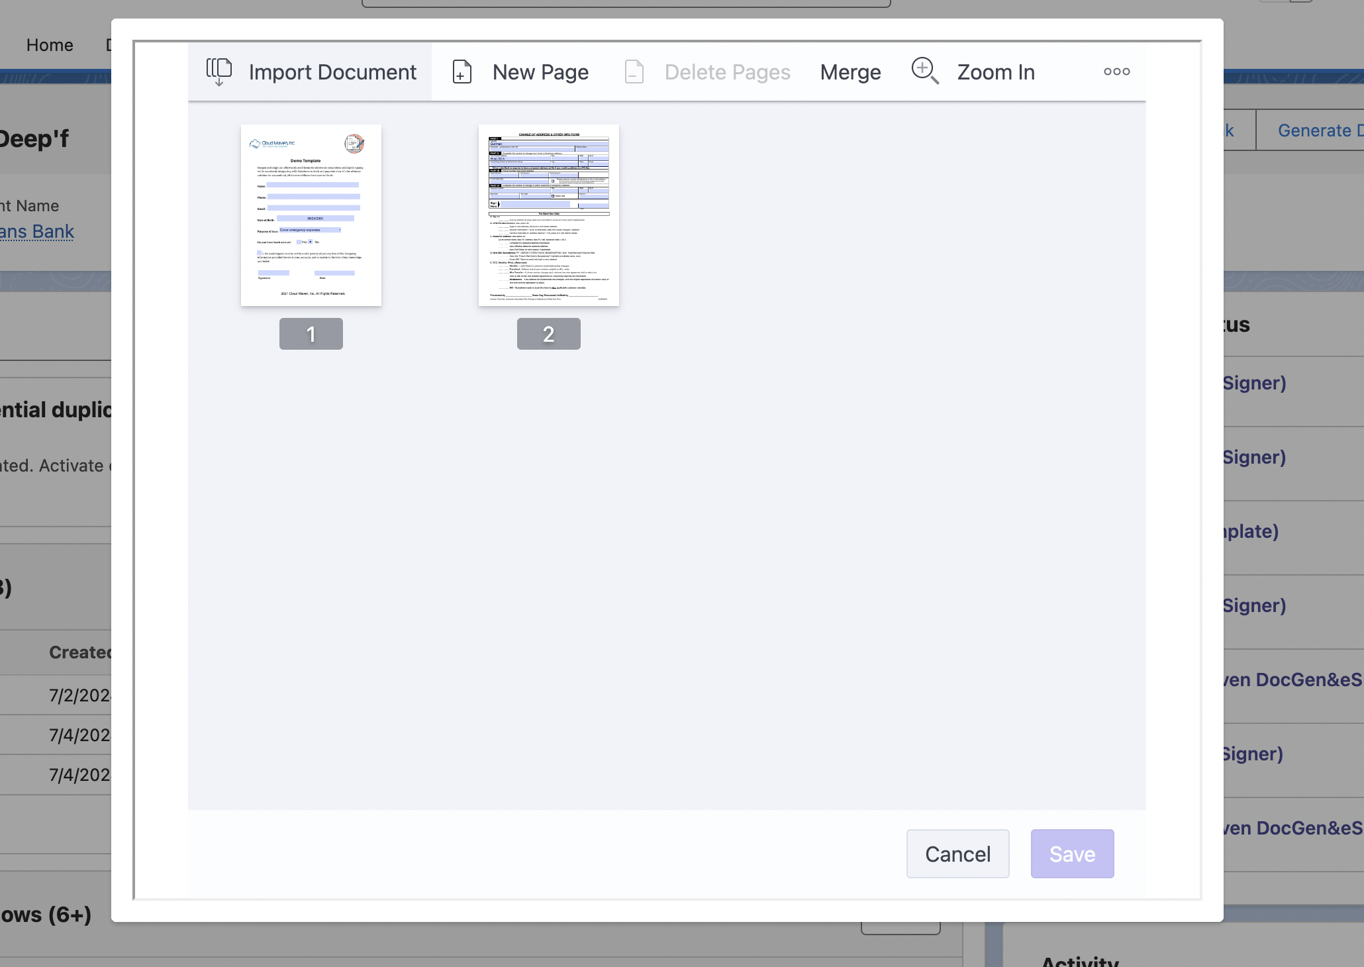Image resolution: width=1364 pixels, height=967 pixels.
Task: Click the Import Document icon
Action: [x=219, y=72]
